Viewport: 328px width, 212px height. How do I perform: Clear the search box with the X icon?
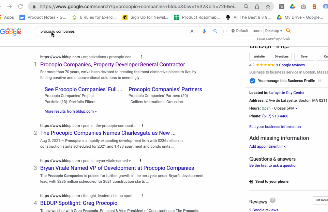(192, 31)
